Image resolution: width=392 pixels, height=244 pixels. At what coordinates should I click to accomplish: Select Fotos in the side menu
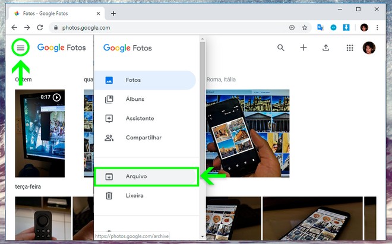145,80
